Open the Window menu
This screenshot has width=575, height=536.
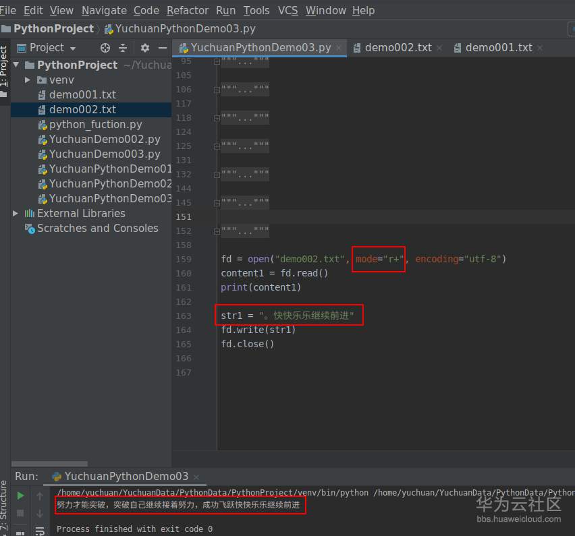(x=326, y=10)
